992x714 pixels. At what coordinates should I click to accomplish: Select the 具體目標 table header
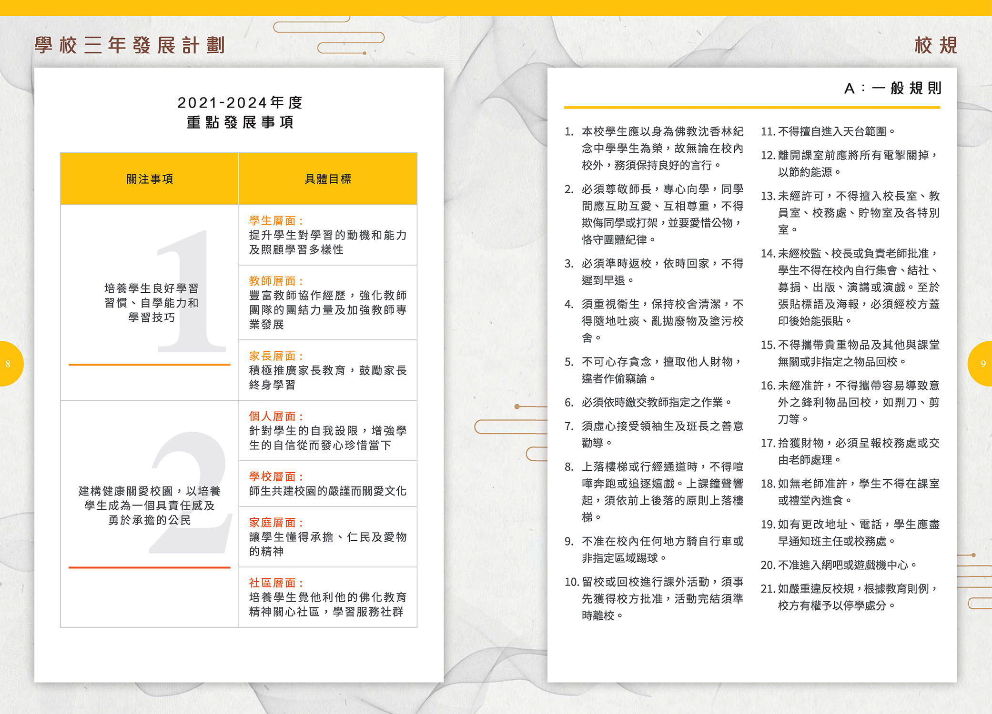point(328,179)
